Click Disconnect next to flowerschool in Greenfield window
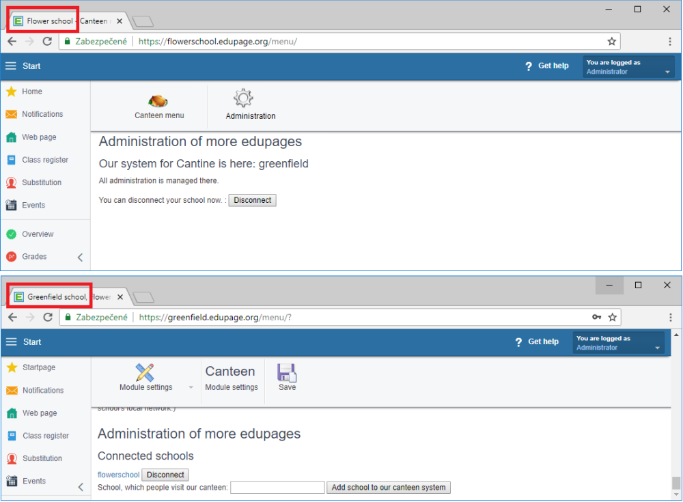This screenshot has height=502, width=683. click(x=165, y=475)
